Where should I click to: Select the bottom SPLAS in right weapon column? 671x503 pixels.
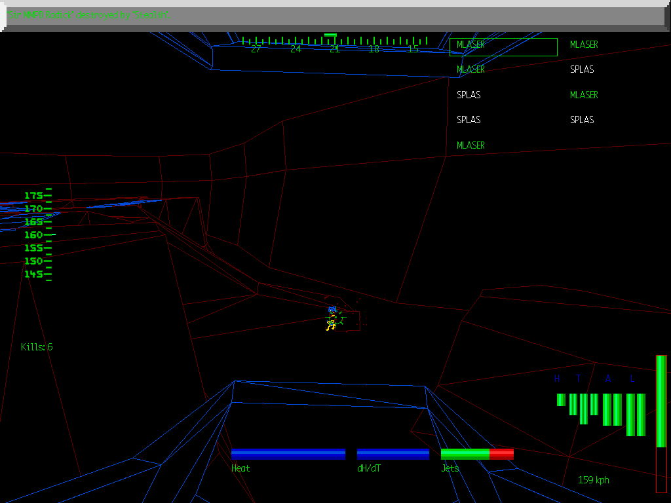(x=582, y=120)
